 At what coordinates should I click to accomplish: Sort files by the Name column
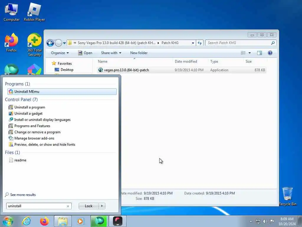[x=103, y=61]
